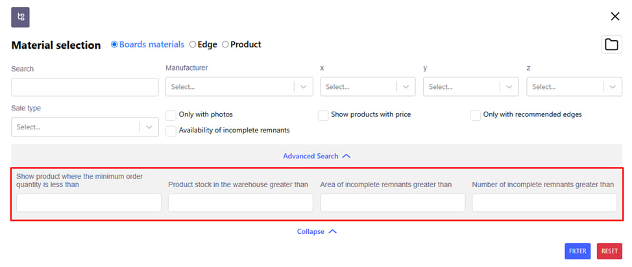Open the y dimension select box
This screenshot has width=632, height=267.
[470, 87]
